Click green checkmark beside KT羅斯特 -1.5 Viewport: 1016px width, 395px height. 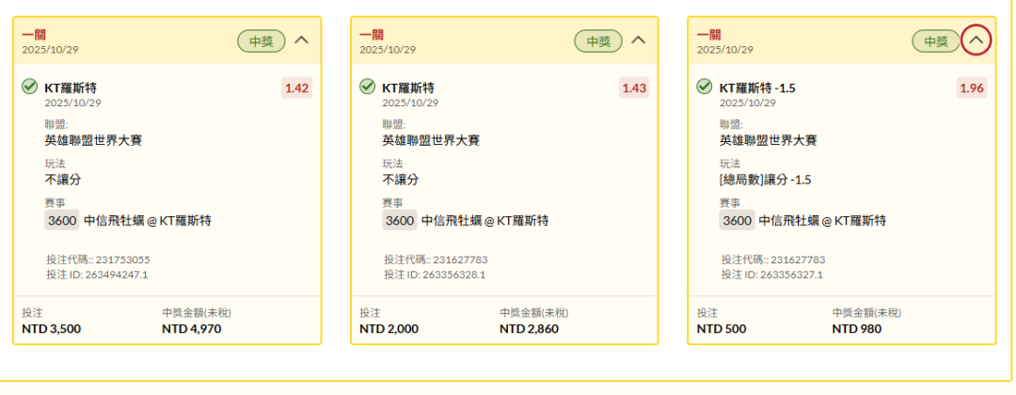(x=704, y=87)
